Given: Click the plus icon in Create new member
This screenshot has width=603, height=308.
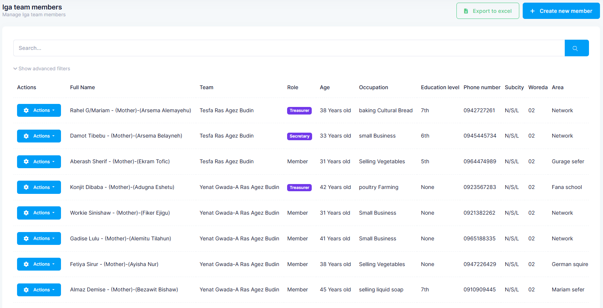Looking at the screenshot, I should (532, 11).
